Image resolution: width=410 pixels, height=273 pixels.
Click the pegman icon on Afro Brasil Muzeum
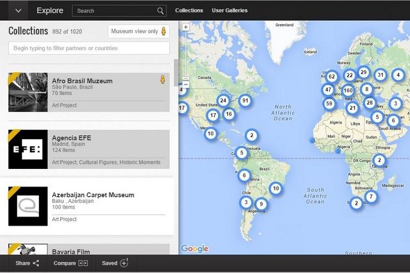click(163, 79)
